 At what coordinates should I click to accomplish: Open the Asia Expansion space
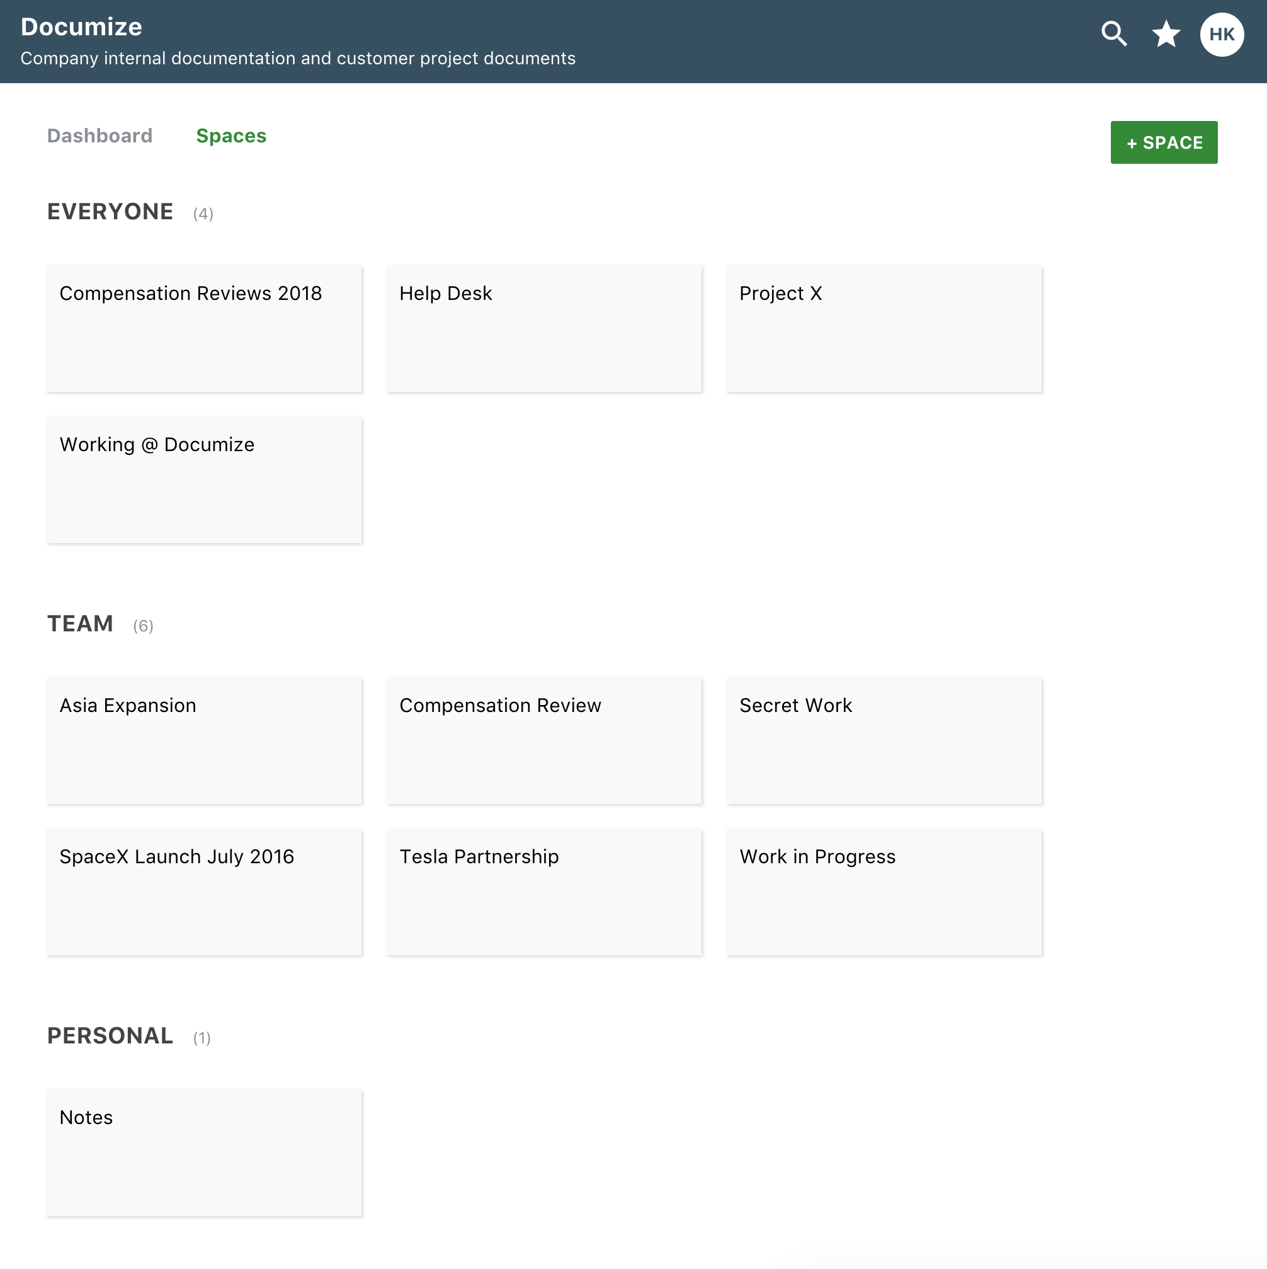pyautogui.click(x=204, y=740)
